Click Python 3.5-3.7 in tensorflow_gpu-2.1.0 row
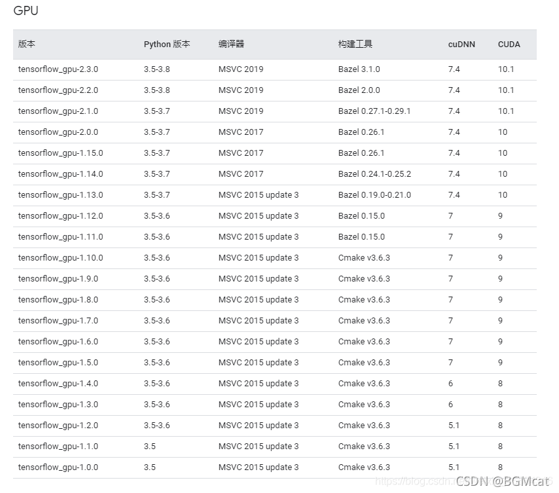 157,111
